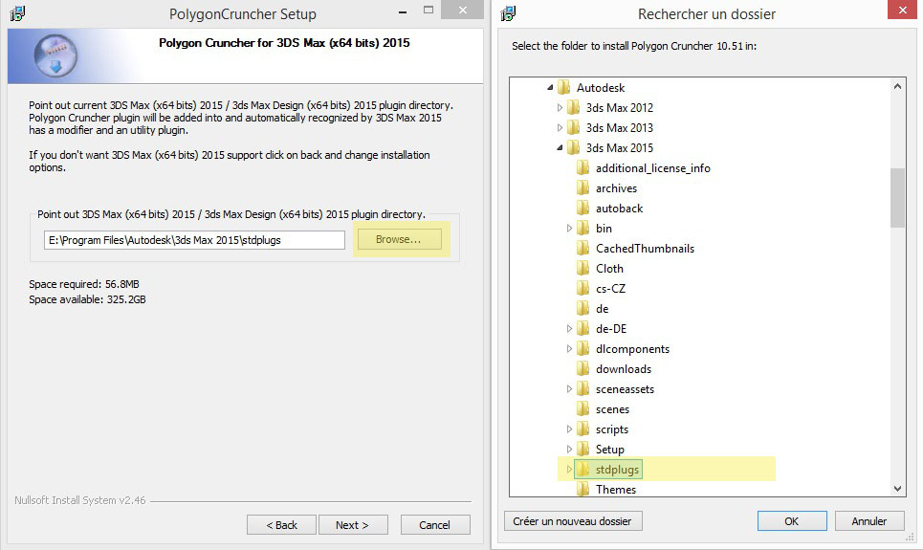The image size is (923, 550).
Task: Expand the dlcomponents folder node
Action: coord(569,348)
